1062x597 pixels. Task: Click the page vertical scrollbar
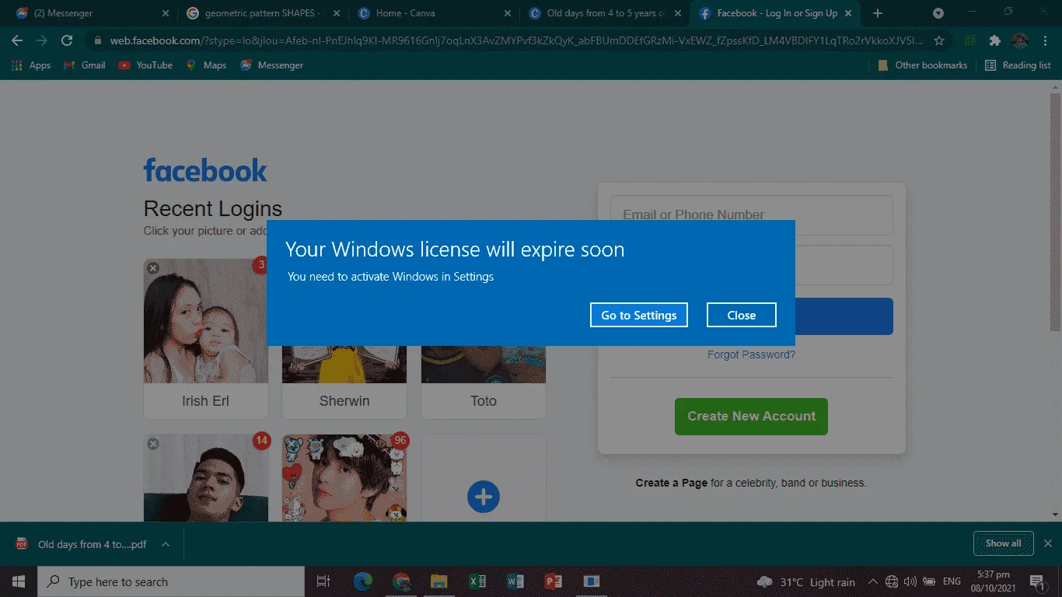point(1055,211)
